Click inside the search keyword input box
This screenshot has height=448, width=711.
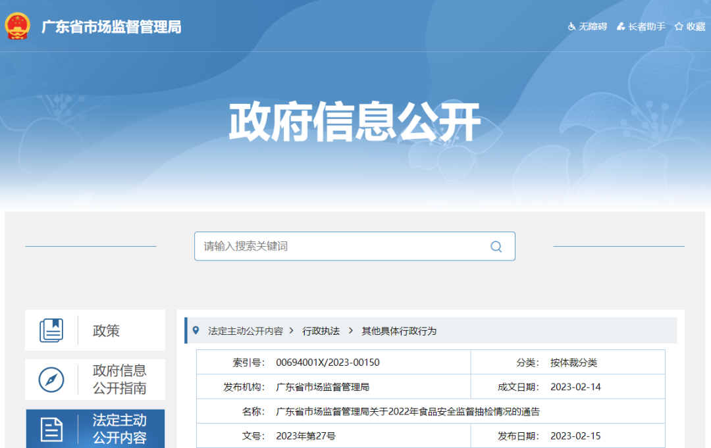tap(329, 246)
